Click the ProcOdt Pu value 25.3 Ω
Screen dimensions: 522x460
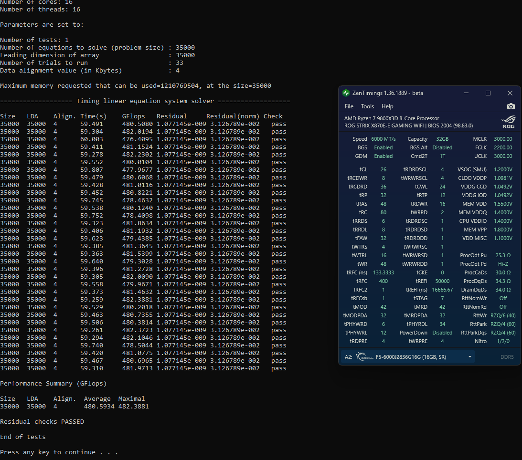(503, 255)
